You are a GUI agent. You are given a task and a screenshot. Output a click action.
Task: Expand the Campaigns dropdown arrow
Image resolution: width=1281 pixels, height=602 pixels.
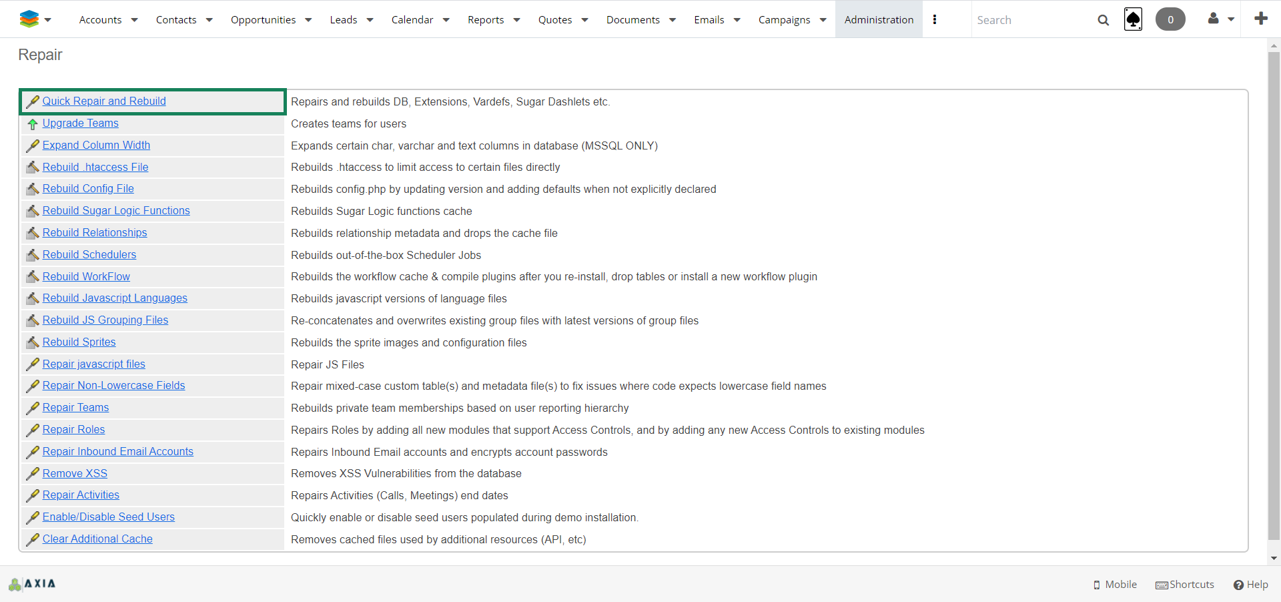tap(823, 20)
